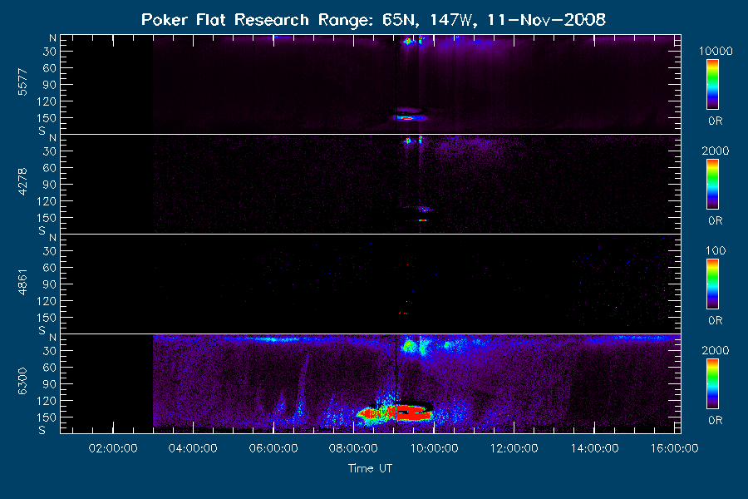Select the 14:00:00 time axis label
Image resolution: width=748 pixels, height=499 pixels.
coord(594,448)
